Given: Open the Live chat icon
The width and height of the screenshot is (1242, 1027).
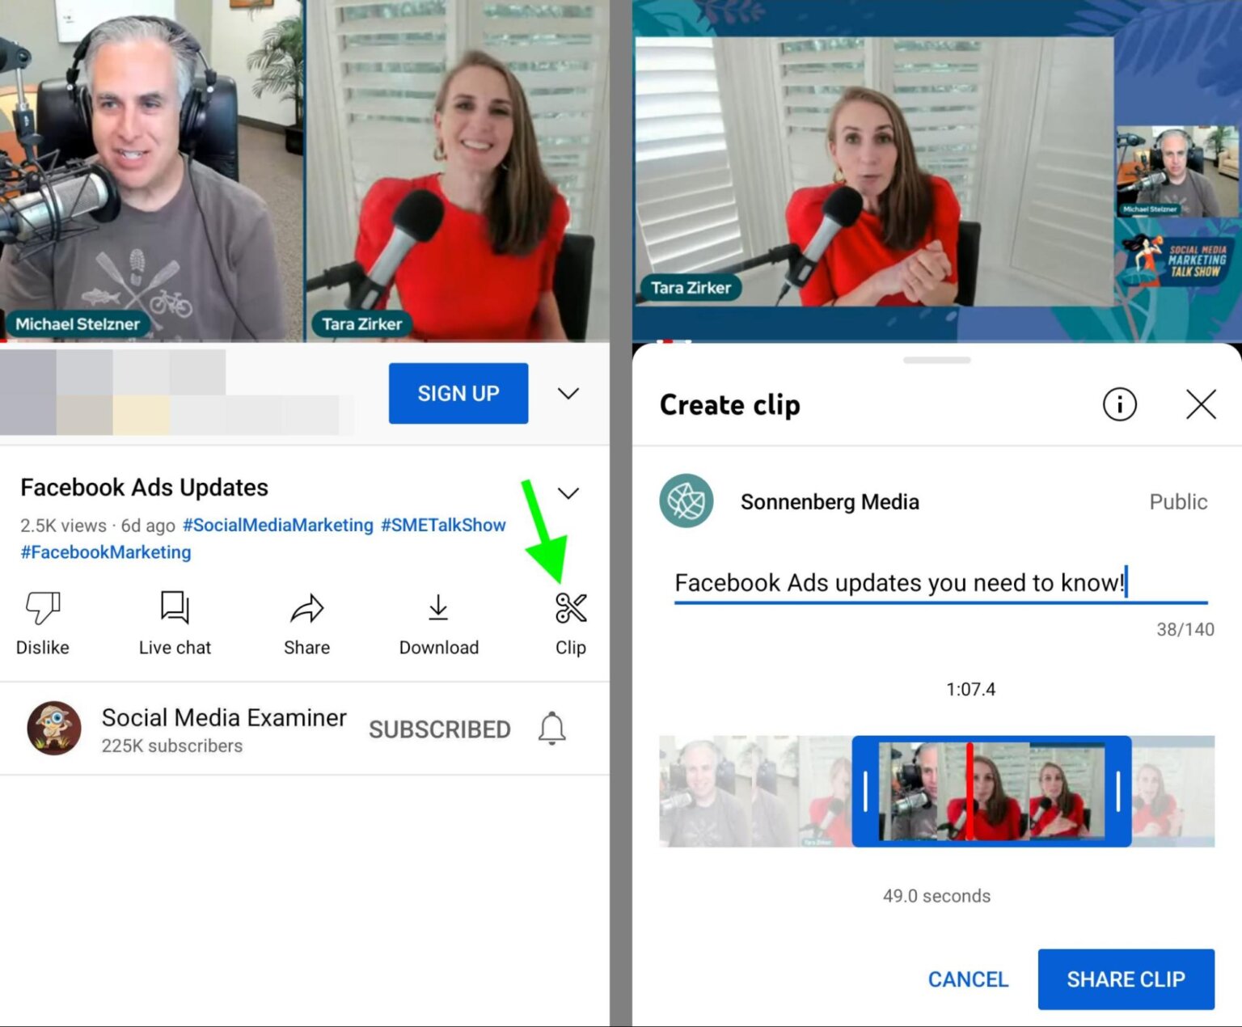Looking at the screenshot, I should 174,607.
